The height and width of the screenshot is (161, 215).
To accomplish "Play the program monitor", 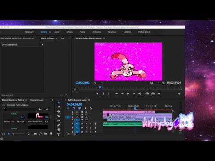I will click(x=128, y=93).
